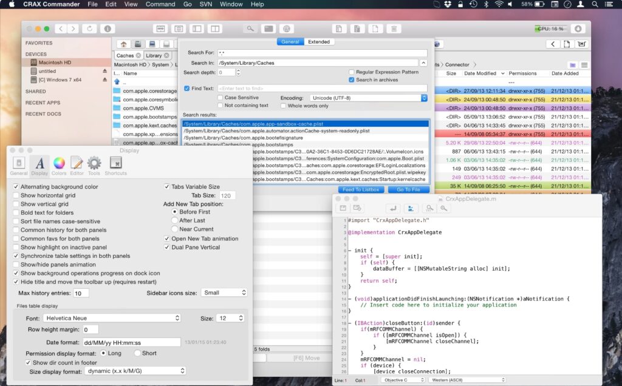
Task: Open the SVN menu in the menu bar
Action: pyautogui.click(x=205, y=4)
